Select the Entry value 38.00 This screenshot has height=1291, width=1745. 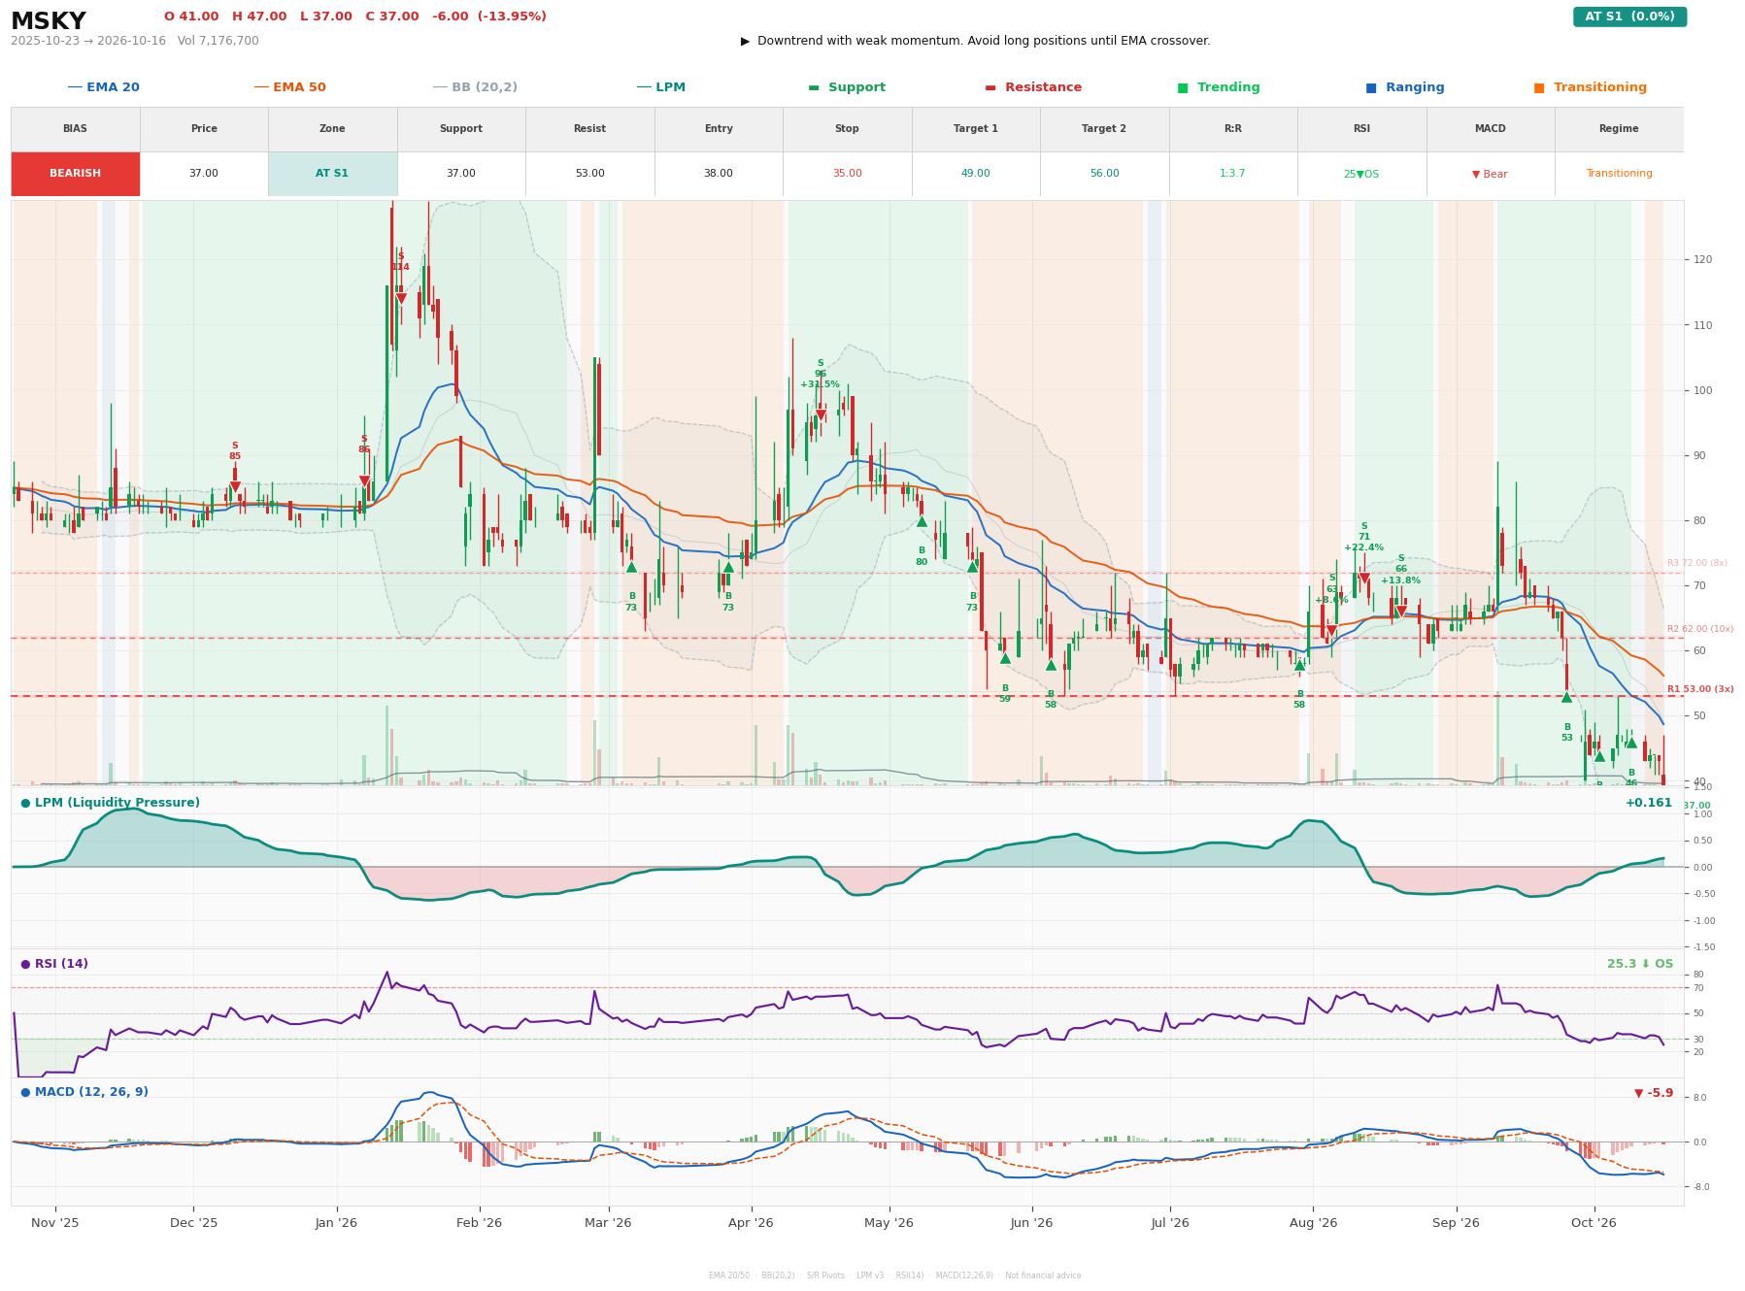point(718,174)
